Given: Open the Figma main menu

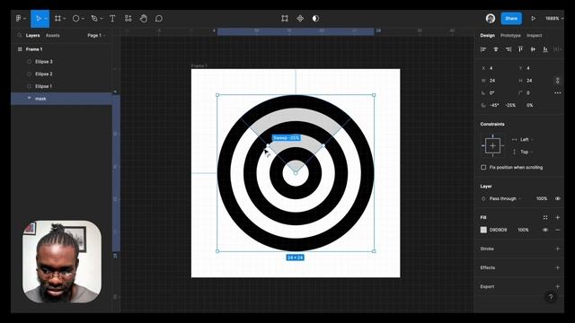Looking at the screenshot, I should click(x=18, y=18).
